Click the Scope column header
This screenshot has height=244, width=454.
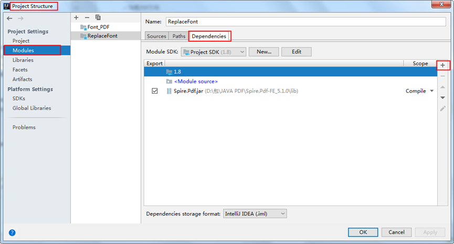[x=420, y=63]
